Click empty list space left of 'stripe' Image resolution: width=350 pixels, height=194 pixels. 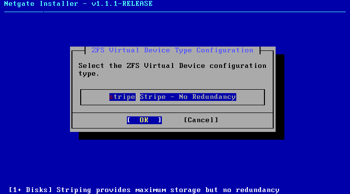coord(95,97)
